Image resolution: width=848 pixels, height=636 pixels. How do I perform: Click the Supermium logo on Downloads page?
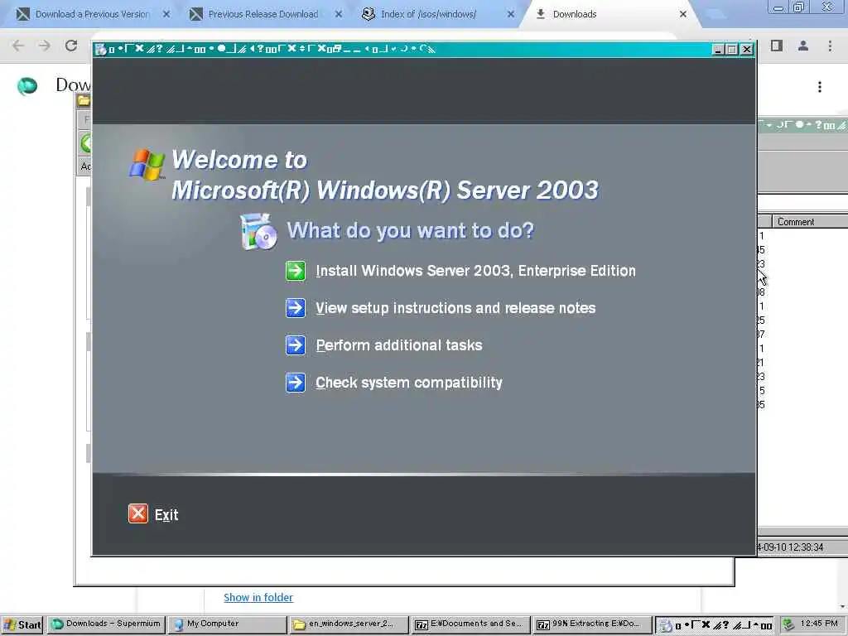(27, 85)
